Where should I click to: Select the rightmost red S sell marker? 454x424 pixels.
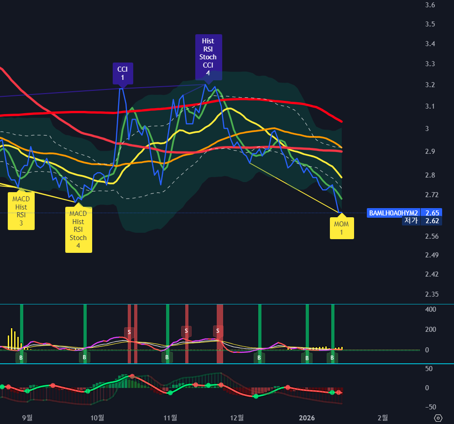(x=218, y=330)
